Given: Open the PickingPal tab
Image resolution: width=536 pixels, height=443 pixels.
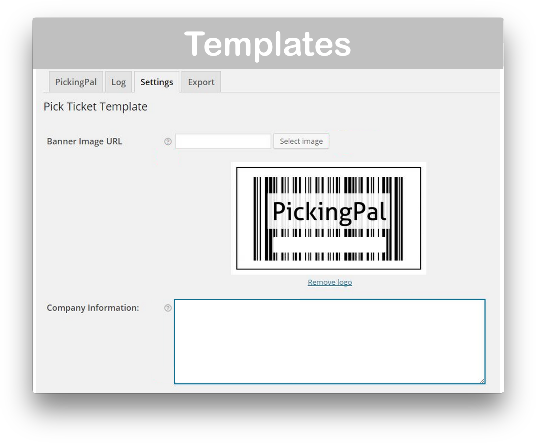Looking at the screenshot, I should click(x=76, y=82).
